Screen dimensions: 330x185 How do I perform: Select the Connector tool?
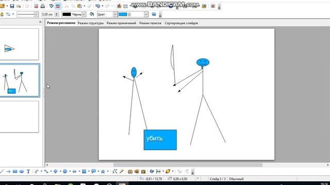(46, 172)
